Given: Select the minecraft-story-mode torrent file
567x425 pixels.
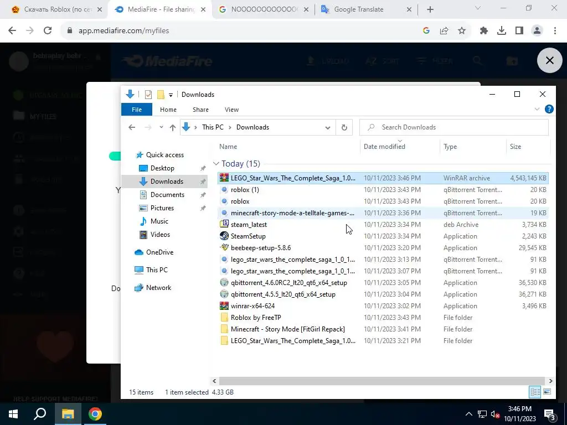Looking at the screenshot, I should pos(292,213).
